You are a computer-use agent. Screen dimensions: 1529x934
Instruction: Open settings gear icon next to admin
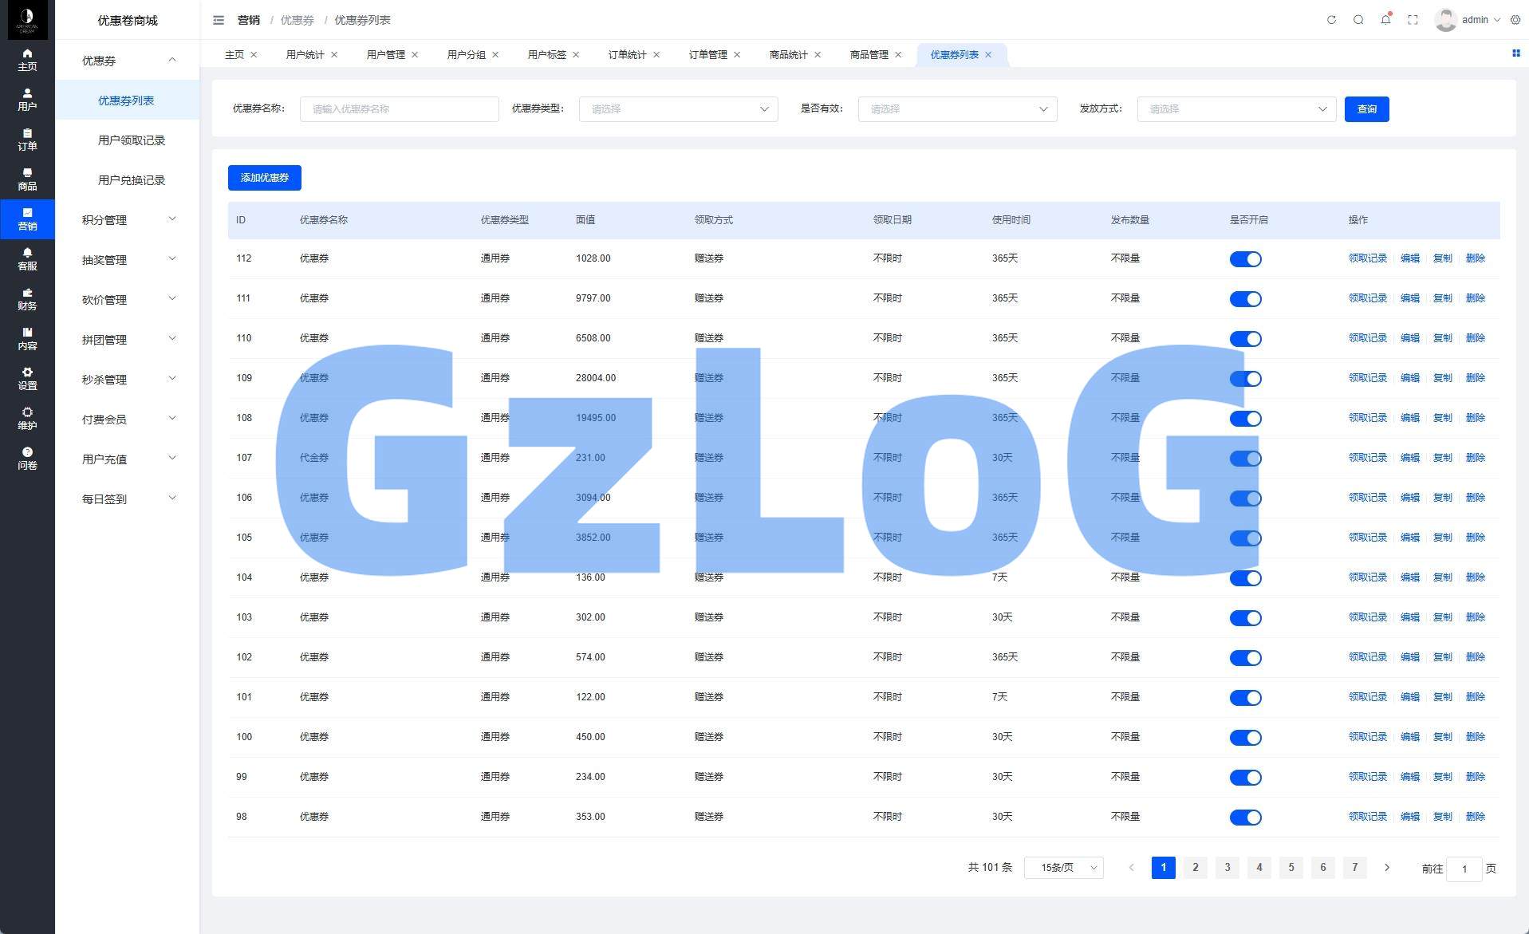point(1515,20)
